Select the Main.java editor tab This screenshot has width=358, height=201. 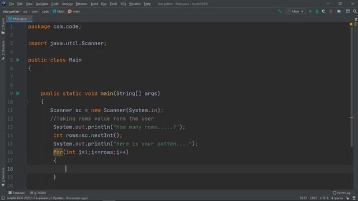(x=19, y=19)
